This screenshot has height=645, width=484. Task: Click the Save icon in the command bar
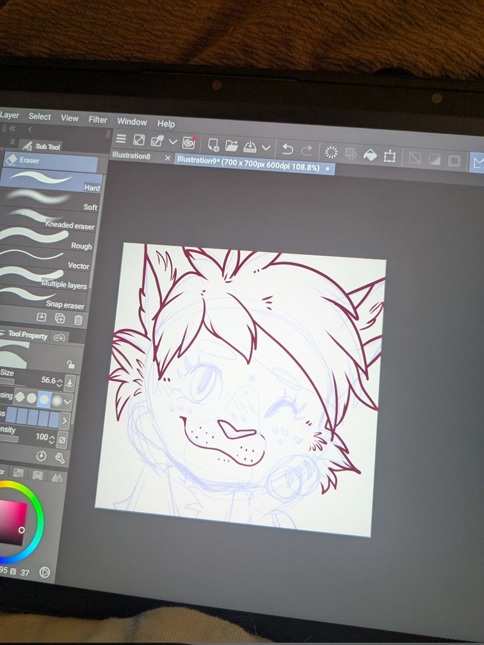point(250,146)
